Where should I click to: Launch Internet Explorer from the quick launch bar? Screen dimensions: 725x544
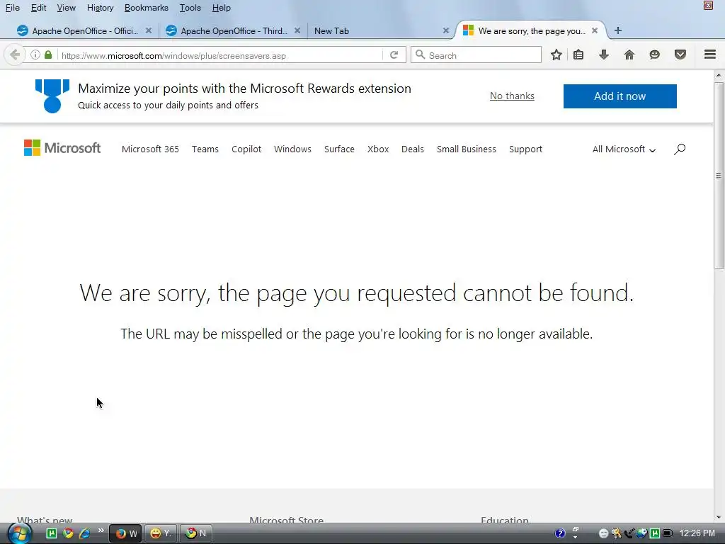(84, 533)
